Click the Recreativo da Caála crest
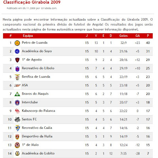Viewport: 158px width, 158px height. coord(17,128)
